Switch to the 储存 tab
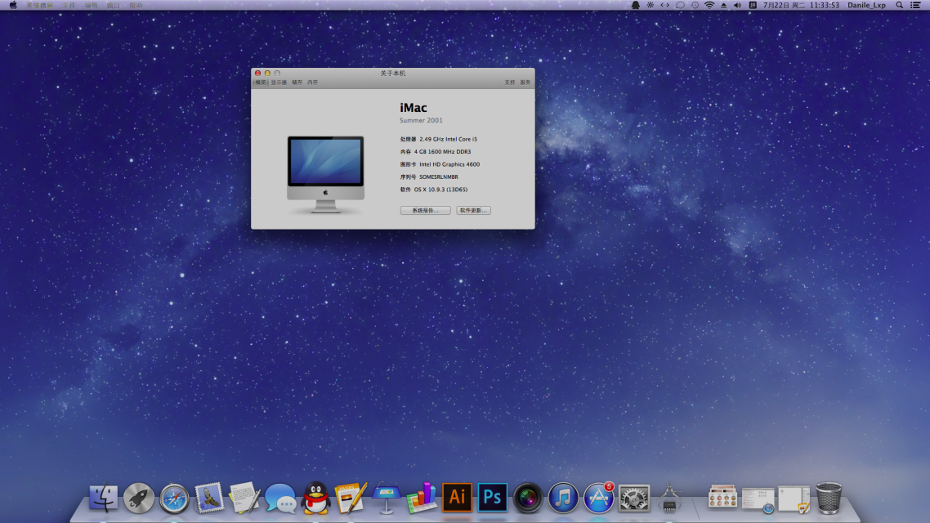Screen dimensions: 930x523 [x=297, y=83]
